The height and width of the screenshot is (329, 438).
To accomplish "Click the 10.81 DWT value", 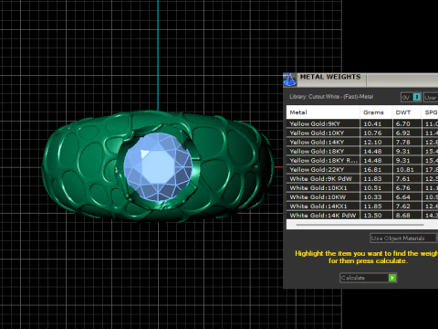I will (x=405, y=169).
